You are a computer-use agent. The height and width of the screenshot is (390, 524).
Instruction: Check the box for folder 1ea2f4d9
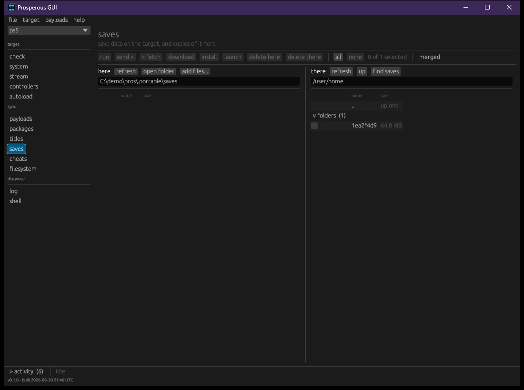(314, 126)
